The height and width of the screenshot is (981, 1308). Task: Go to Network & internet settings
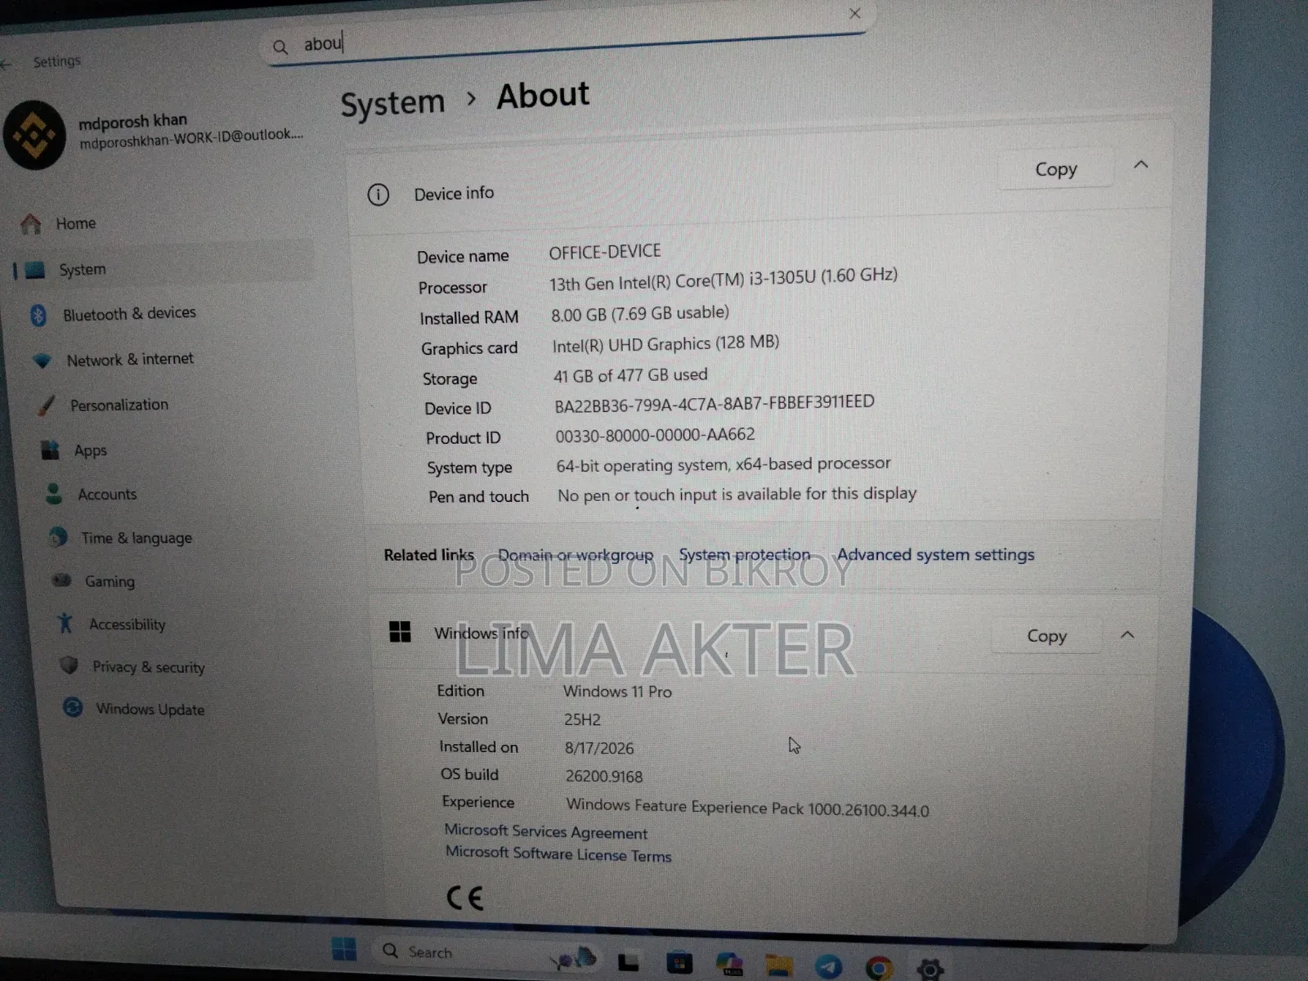click(x=113, y=359)
